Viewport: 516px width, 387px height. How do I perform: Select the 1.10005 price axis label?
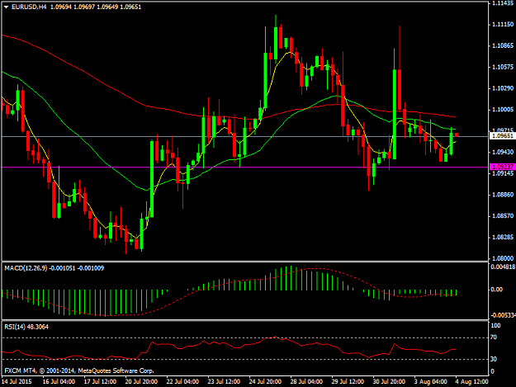point(503,110)
